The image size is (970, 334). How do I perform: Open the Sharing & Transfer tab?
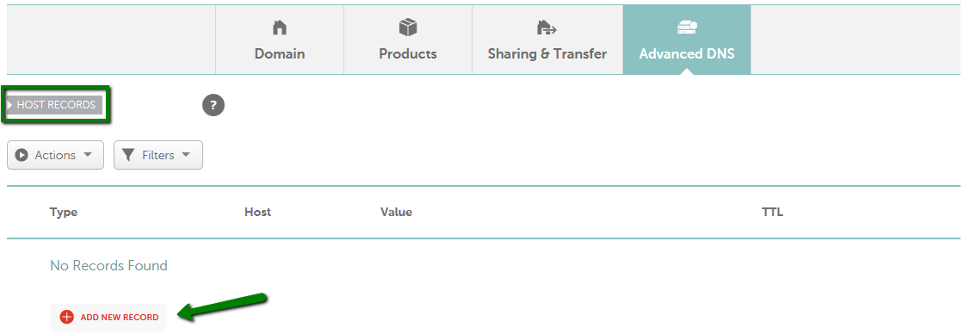click(547, 40)
